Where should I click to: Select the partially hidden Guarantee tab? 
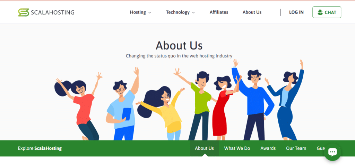point(321,148)
